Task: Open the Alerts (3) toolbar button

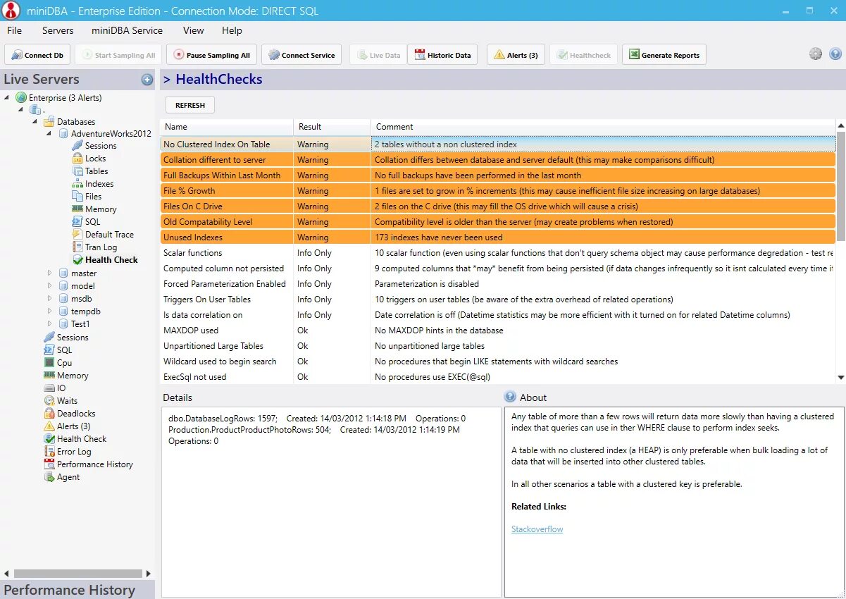Action: [x=516, y=55]
